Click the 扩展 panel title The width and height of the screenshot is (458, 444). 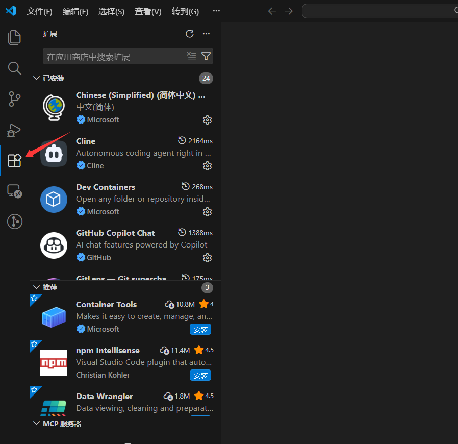50,34
